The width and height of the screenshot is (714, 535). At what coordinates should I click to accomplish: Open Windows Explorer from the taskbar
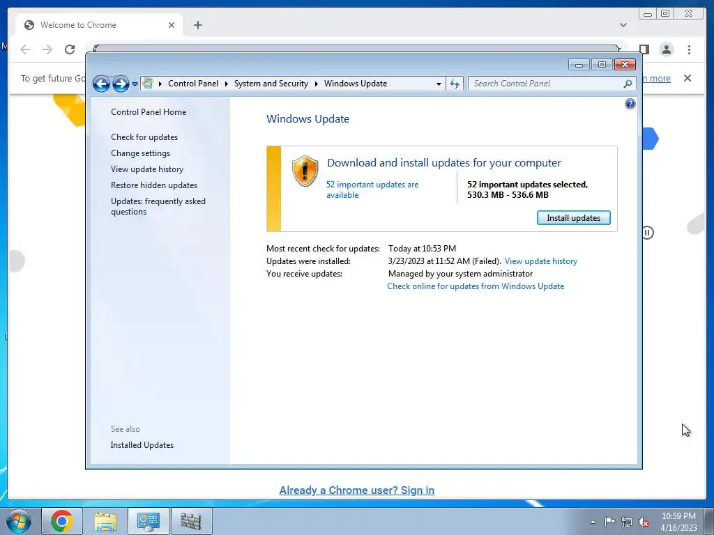[105, 521]
